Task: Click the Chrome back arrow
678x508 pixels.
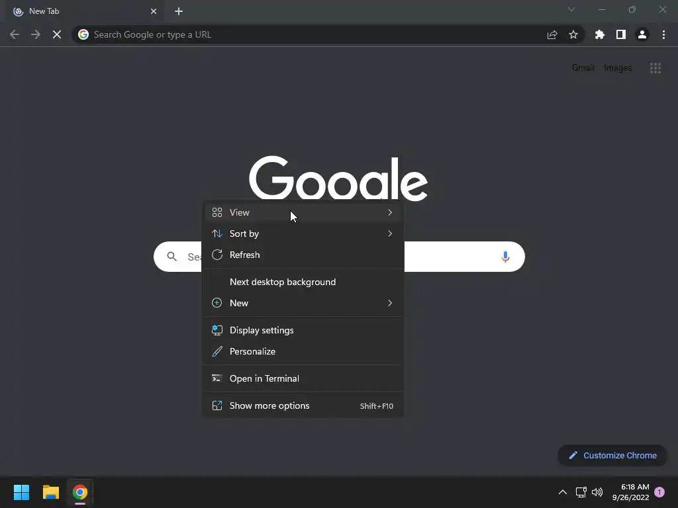Action: tap(15, 34)
